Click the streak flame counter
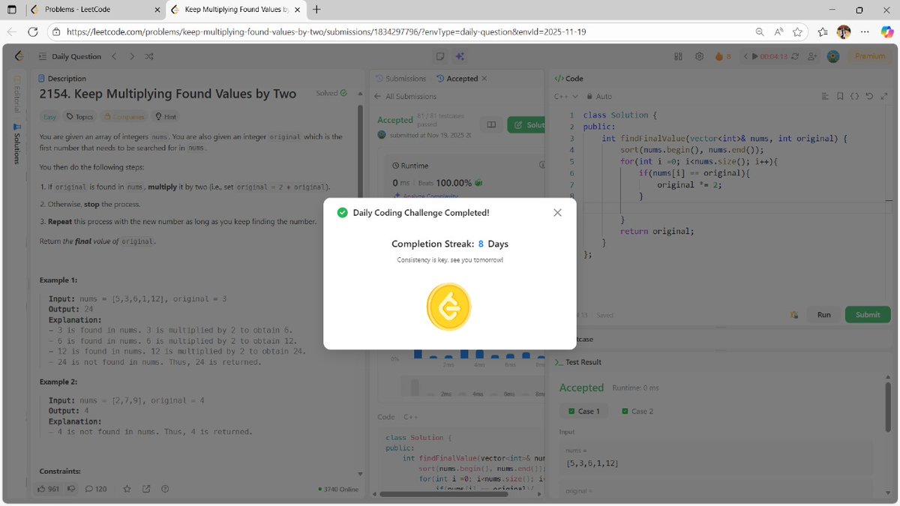 point(723,56)
